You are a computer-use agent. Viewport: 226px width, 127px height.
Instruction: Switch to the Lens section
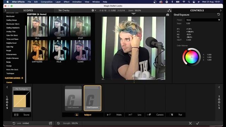(135, 115)
